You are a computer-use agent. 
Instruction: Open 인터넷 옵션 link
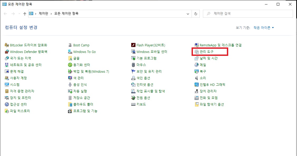(x=145, y=85)
